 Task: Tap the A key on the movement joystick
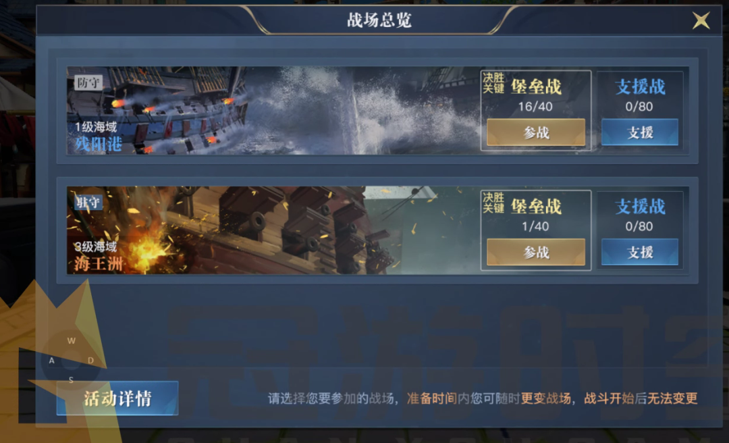tap(51, 360)
